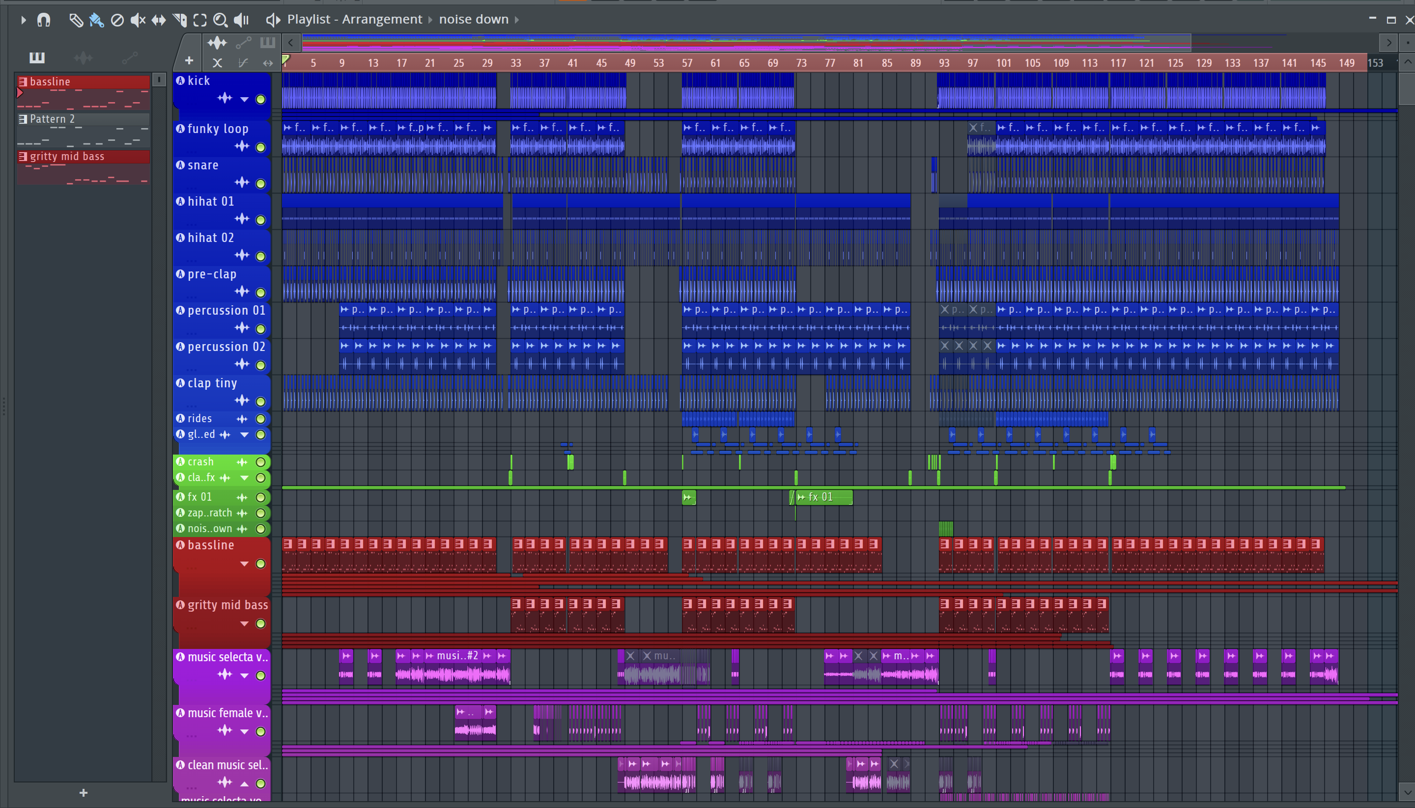Screen dimensions: 1415x808
Task: Click the waveform icon on percussion 02 track
Action: 242,364
